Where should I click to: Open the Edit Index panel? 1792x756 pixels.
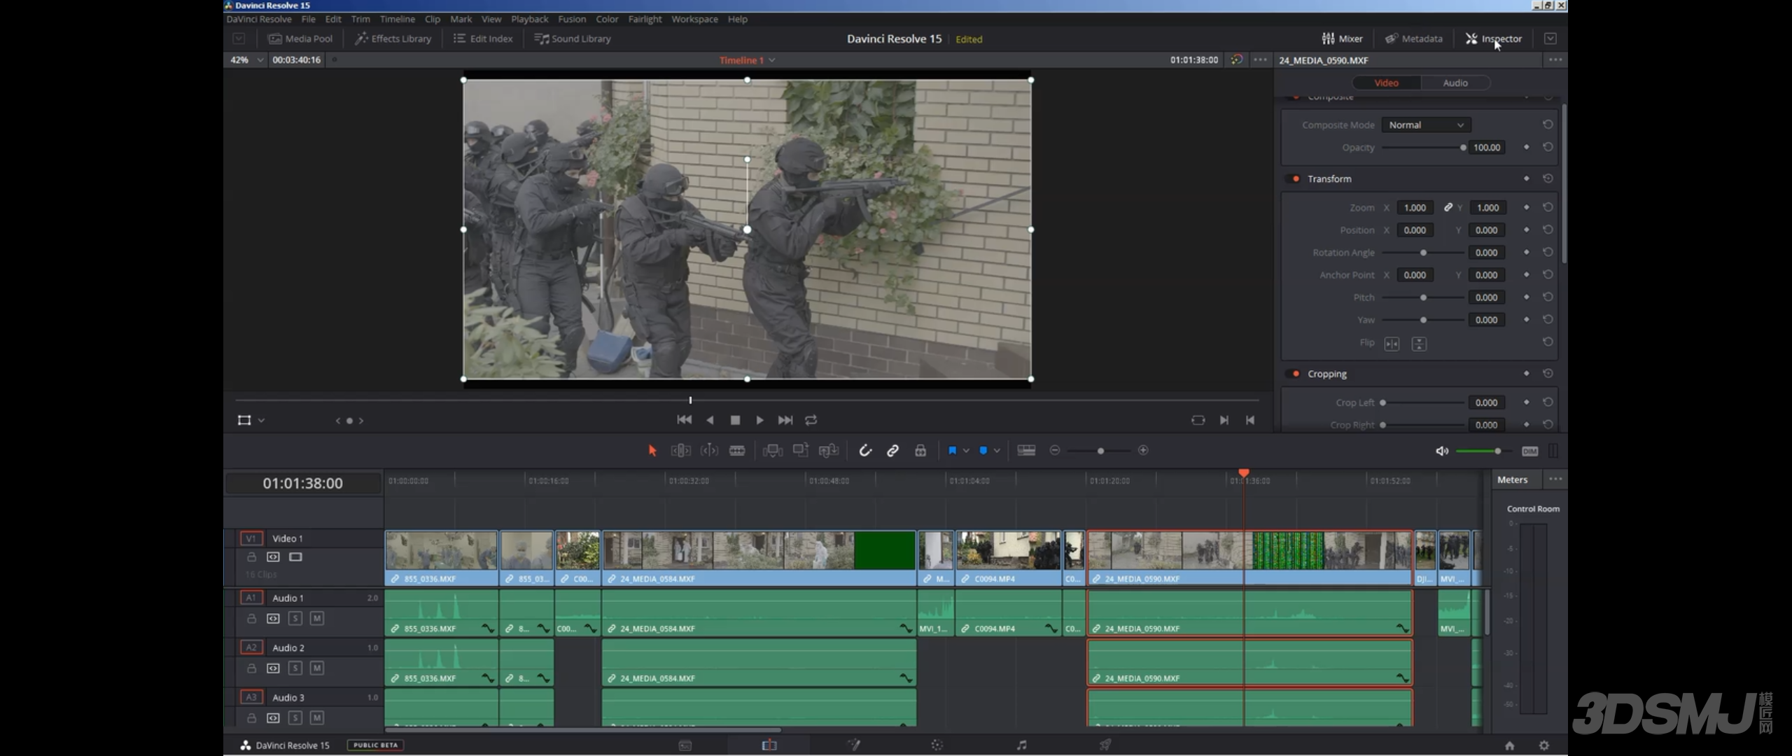pos(483,38)
